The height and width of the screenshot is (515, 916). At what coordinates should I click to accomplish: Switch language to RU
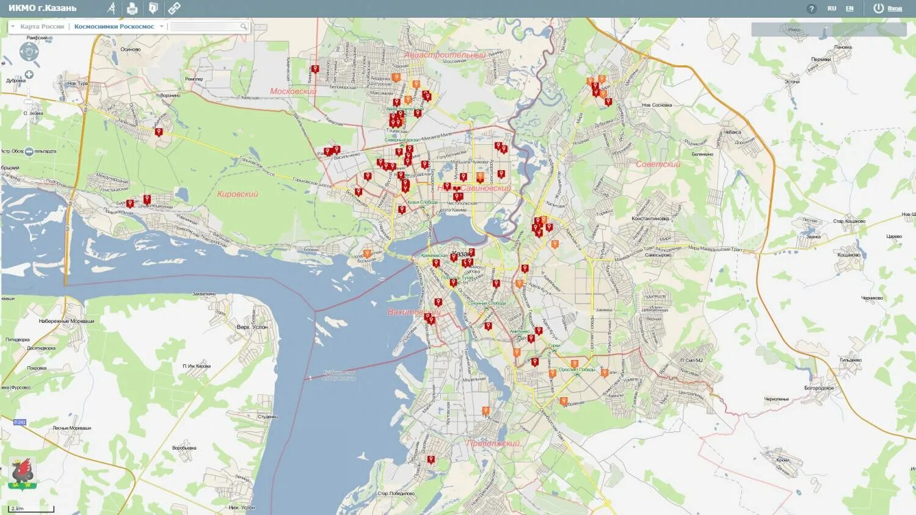coord(832,9)
